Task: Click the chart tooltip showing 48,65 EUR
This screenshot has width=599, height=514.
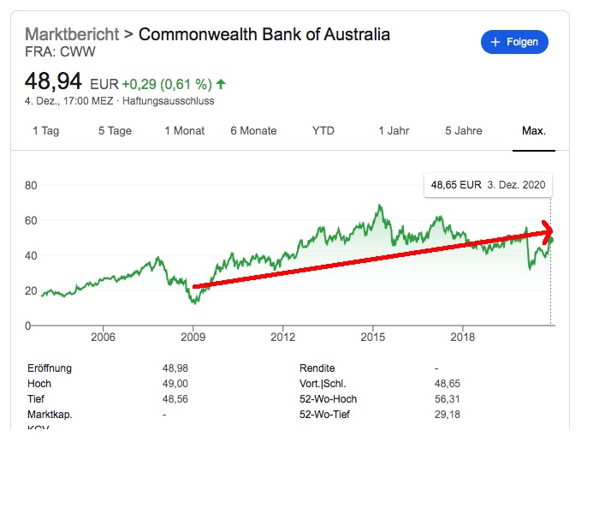Action: pos(487,184)
